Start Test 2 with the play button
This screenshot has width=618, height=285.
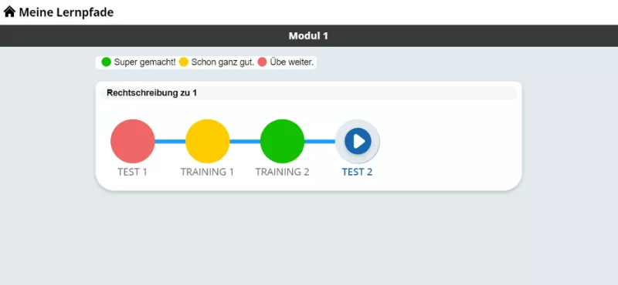pos(358,141)
